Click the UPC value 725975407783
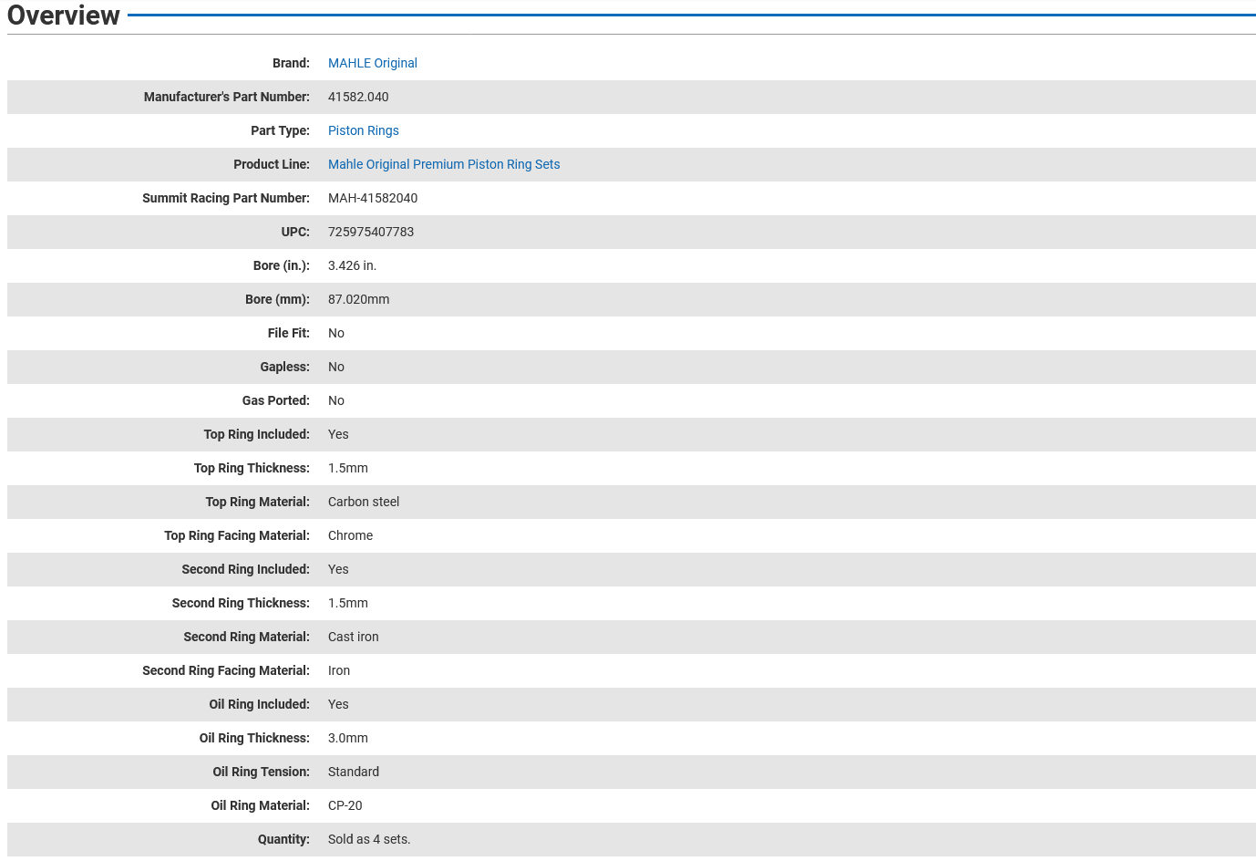 pyautogui.click(x=370, y=232)
